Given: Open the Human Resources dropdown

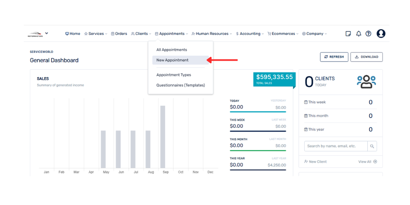Looking at the screenshot, I should tap(212, 34).
